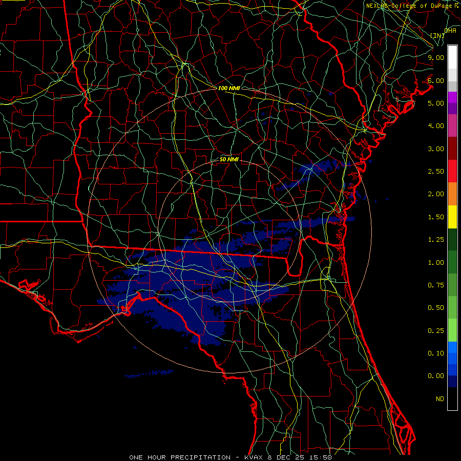Pick the white swatch atop the color scale
This screenshot has height=461, width=461.
[x=452, y=57]
